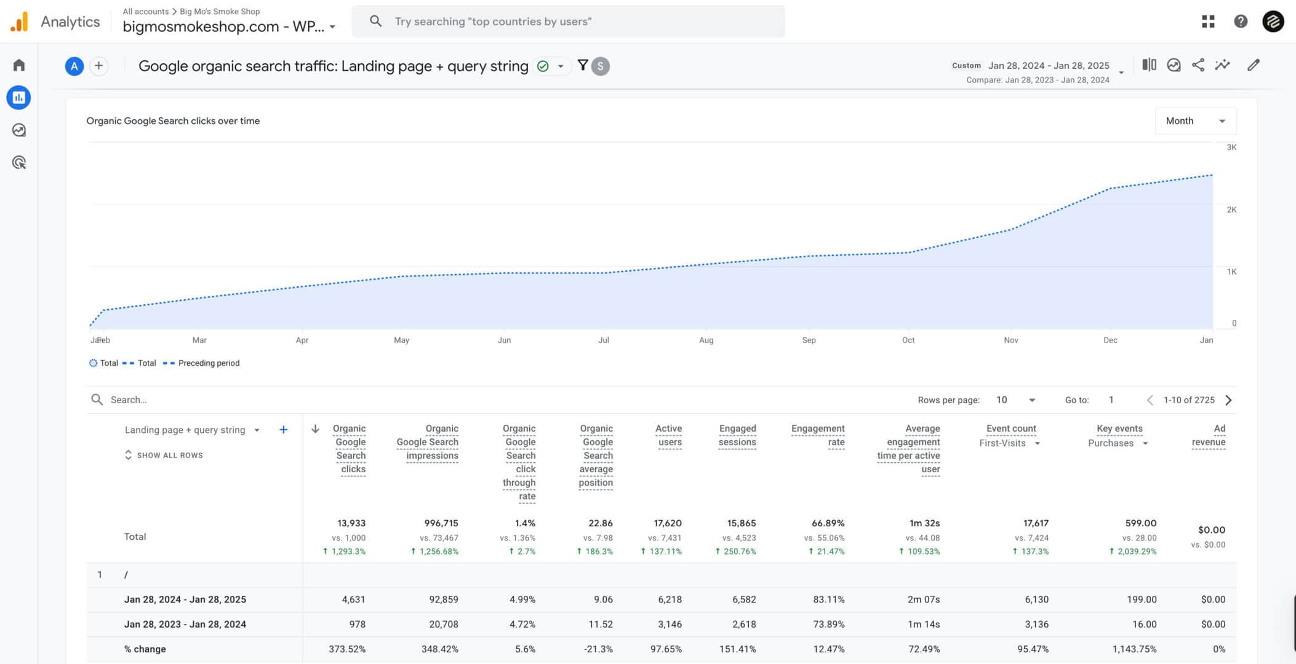The width and height of the screenshot is (1296, 664).
Task: Open the Google apps grid menu
Action: [x=1208, y=21]
